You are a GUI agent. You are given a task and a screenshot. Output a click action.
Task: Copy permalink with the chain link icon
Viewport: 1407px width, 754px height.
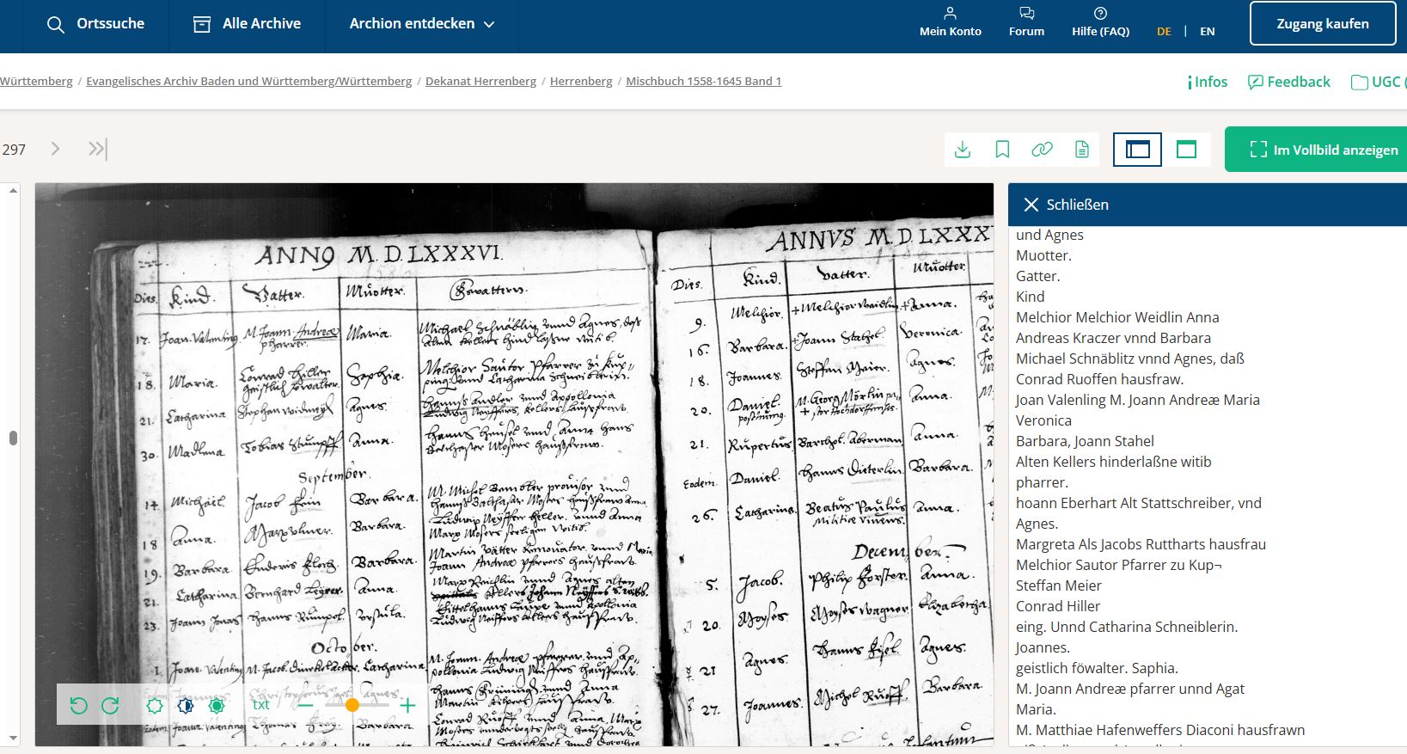click(1042, 150)
